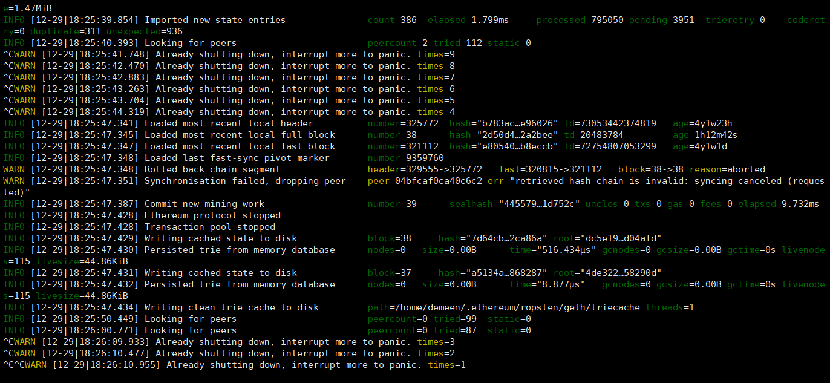Click hash "a5134a…868287"
The image size is (830, 383).
coord(493,273)
